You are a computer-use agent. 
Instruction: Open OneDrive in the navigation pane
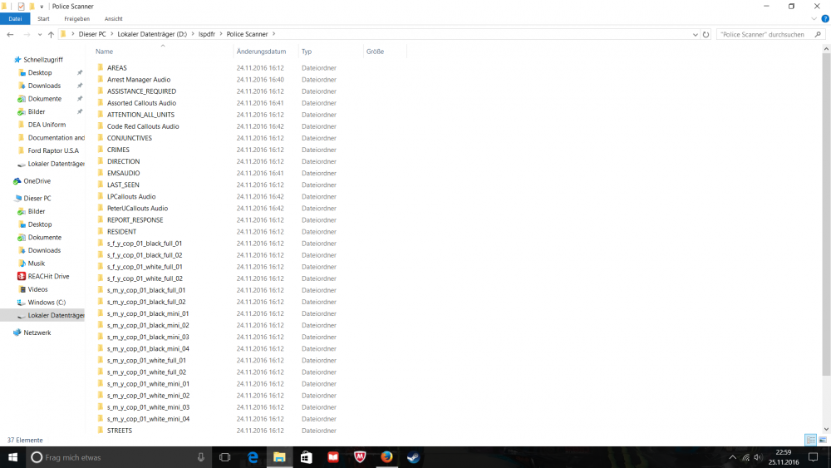pyautogui.click(x=37, y=180)
